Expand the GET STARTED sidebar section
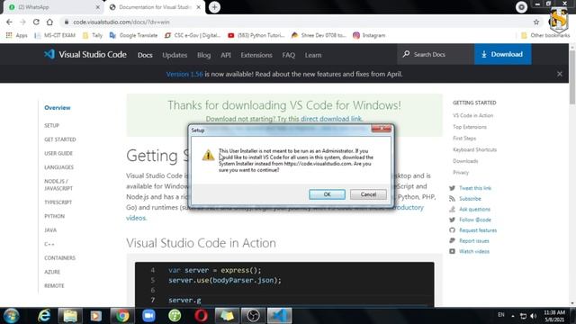Screen dimensions: 576x324 point(60,139)
